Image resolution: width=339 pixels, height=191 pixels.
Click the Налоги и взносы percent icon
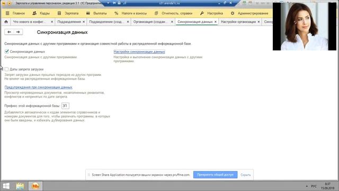pyautogui.click(x=117, y=13)
